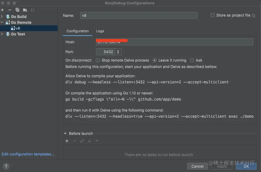This screenshot has width=261, height=172.
Task: Enable Store as project file
Action: click(x=213, y=15)
